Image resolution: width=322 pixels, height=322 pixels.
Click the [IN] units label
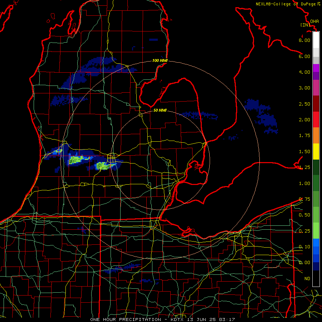[305, 25]
